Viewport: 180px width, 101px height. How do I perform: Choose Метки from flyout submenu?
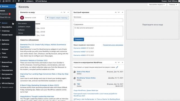pos(21,33)
